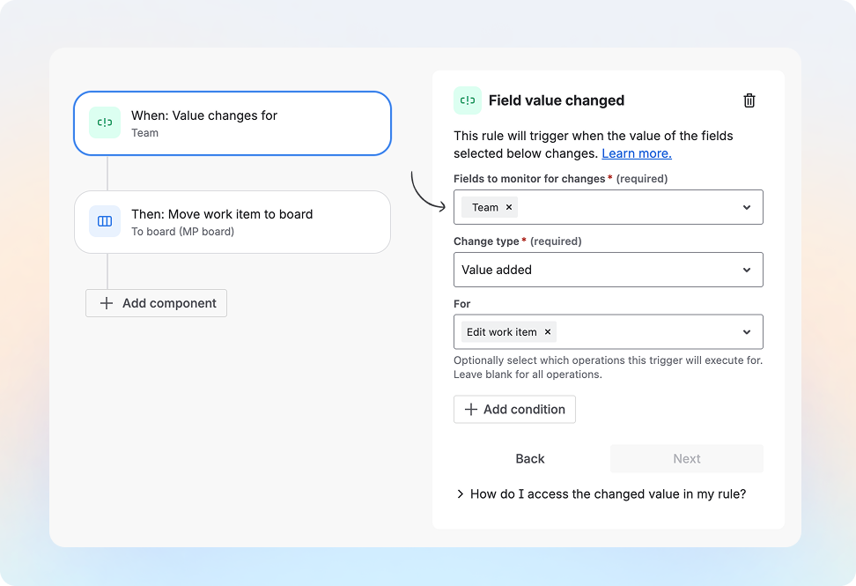Image resolution: width=856 pixels, height=586 pixels.
Task: Click the Field value changed header icon
Action: pyautogui.click(x=468, y=100)
